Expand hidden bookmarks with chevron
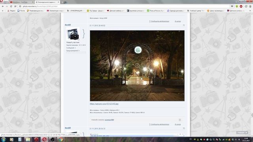 coord(250,11)
